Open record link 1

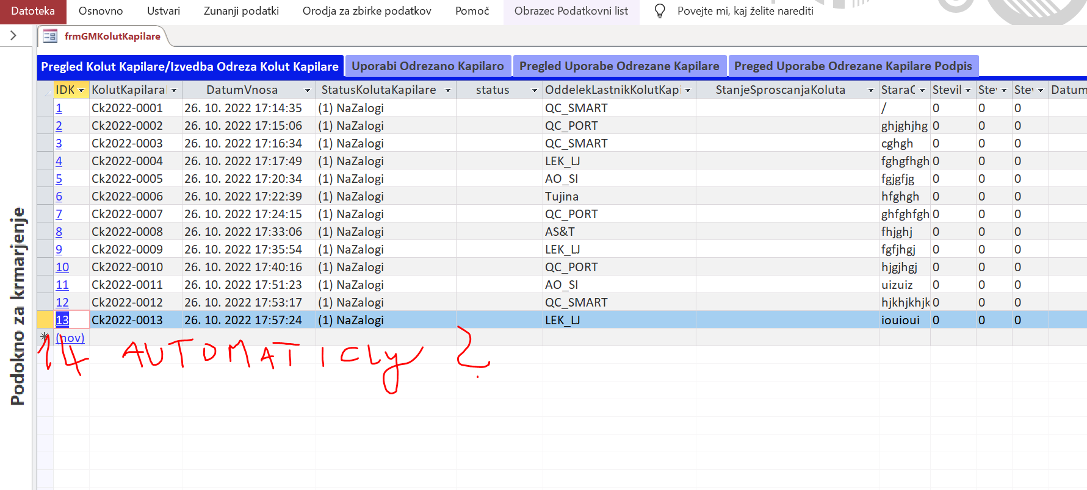pyautogui.click(x=59, y=108)
